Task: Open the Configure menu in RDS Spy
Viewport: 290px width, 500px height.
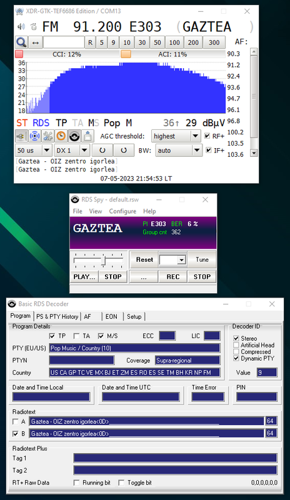Action: point(122,211)
